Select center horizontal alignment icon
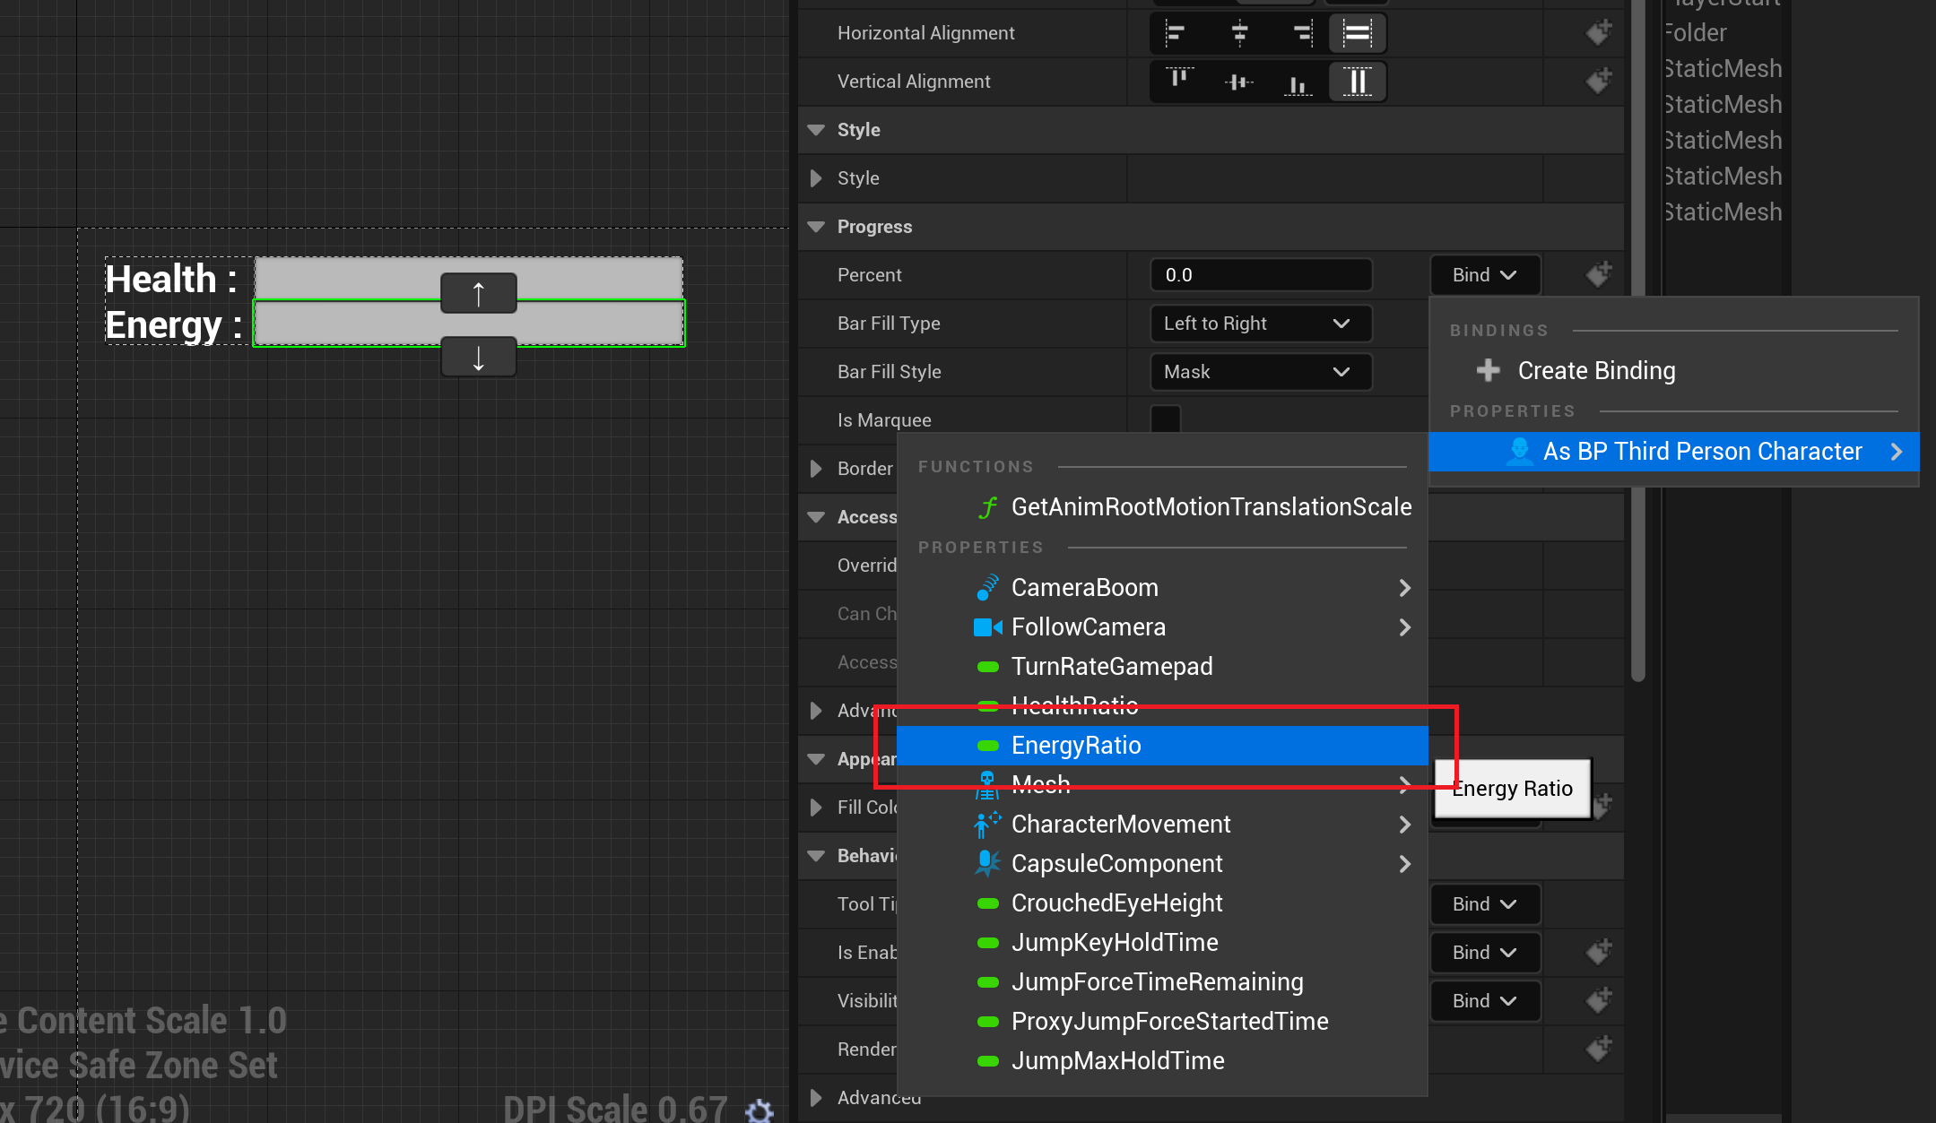Image resolution: width=1936 pixels, height=1123 pixels. click(1239, 34)
